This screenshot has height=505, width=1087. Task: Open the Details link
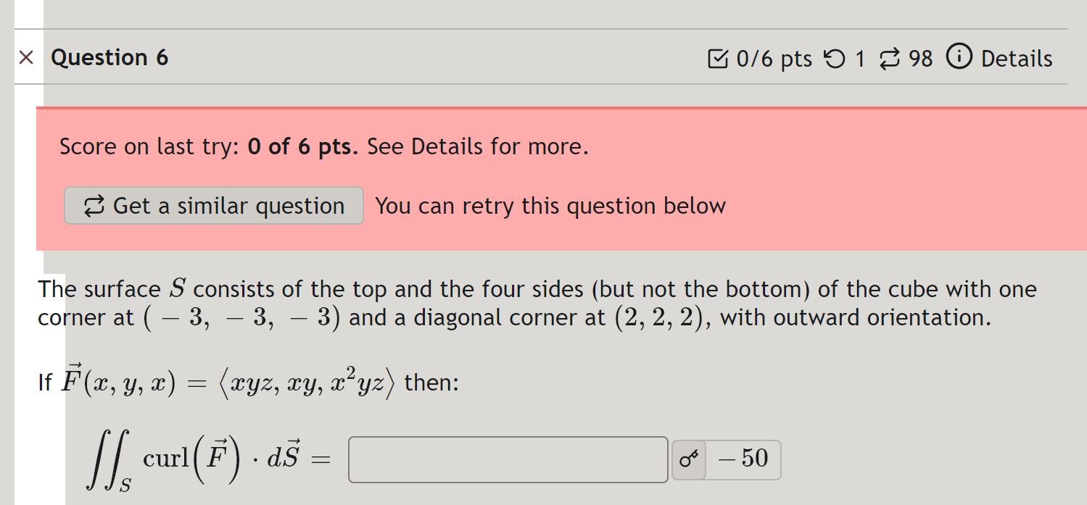(1017, 58)
